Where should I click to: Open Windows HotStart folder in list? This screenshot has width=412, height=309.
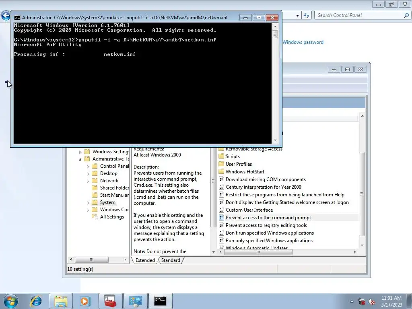(245, 171)
